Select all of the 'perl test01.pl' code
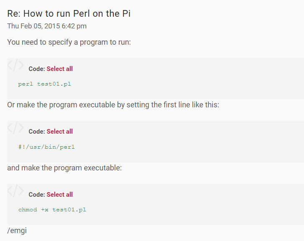The image size is (304, 241). coord(59,69)
